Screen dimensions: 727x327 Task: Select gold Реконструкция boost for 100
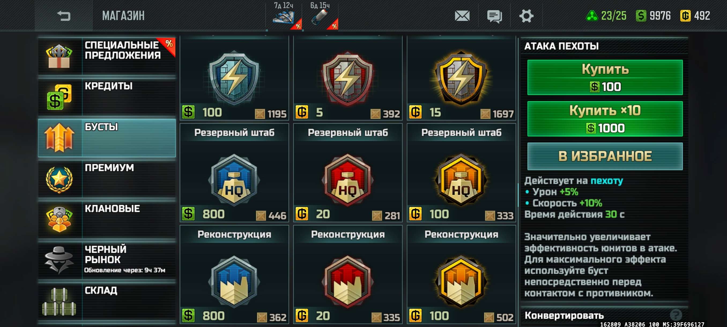[461, 274]
